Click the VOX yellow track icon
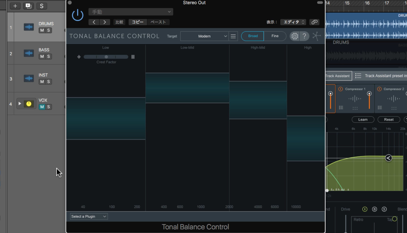Viewport: 407px width, 233px height. tap(29, 104)
